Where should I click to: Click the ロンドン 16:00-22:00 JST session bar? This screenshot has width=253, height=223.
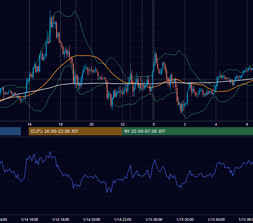pyautogui.click(x=75, y=131)
